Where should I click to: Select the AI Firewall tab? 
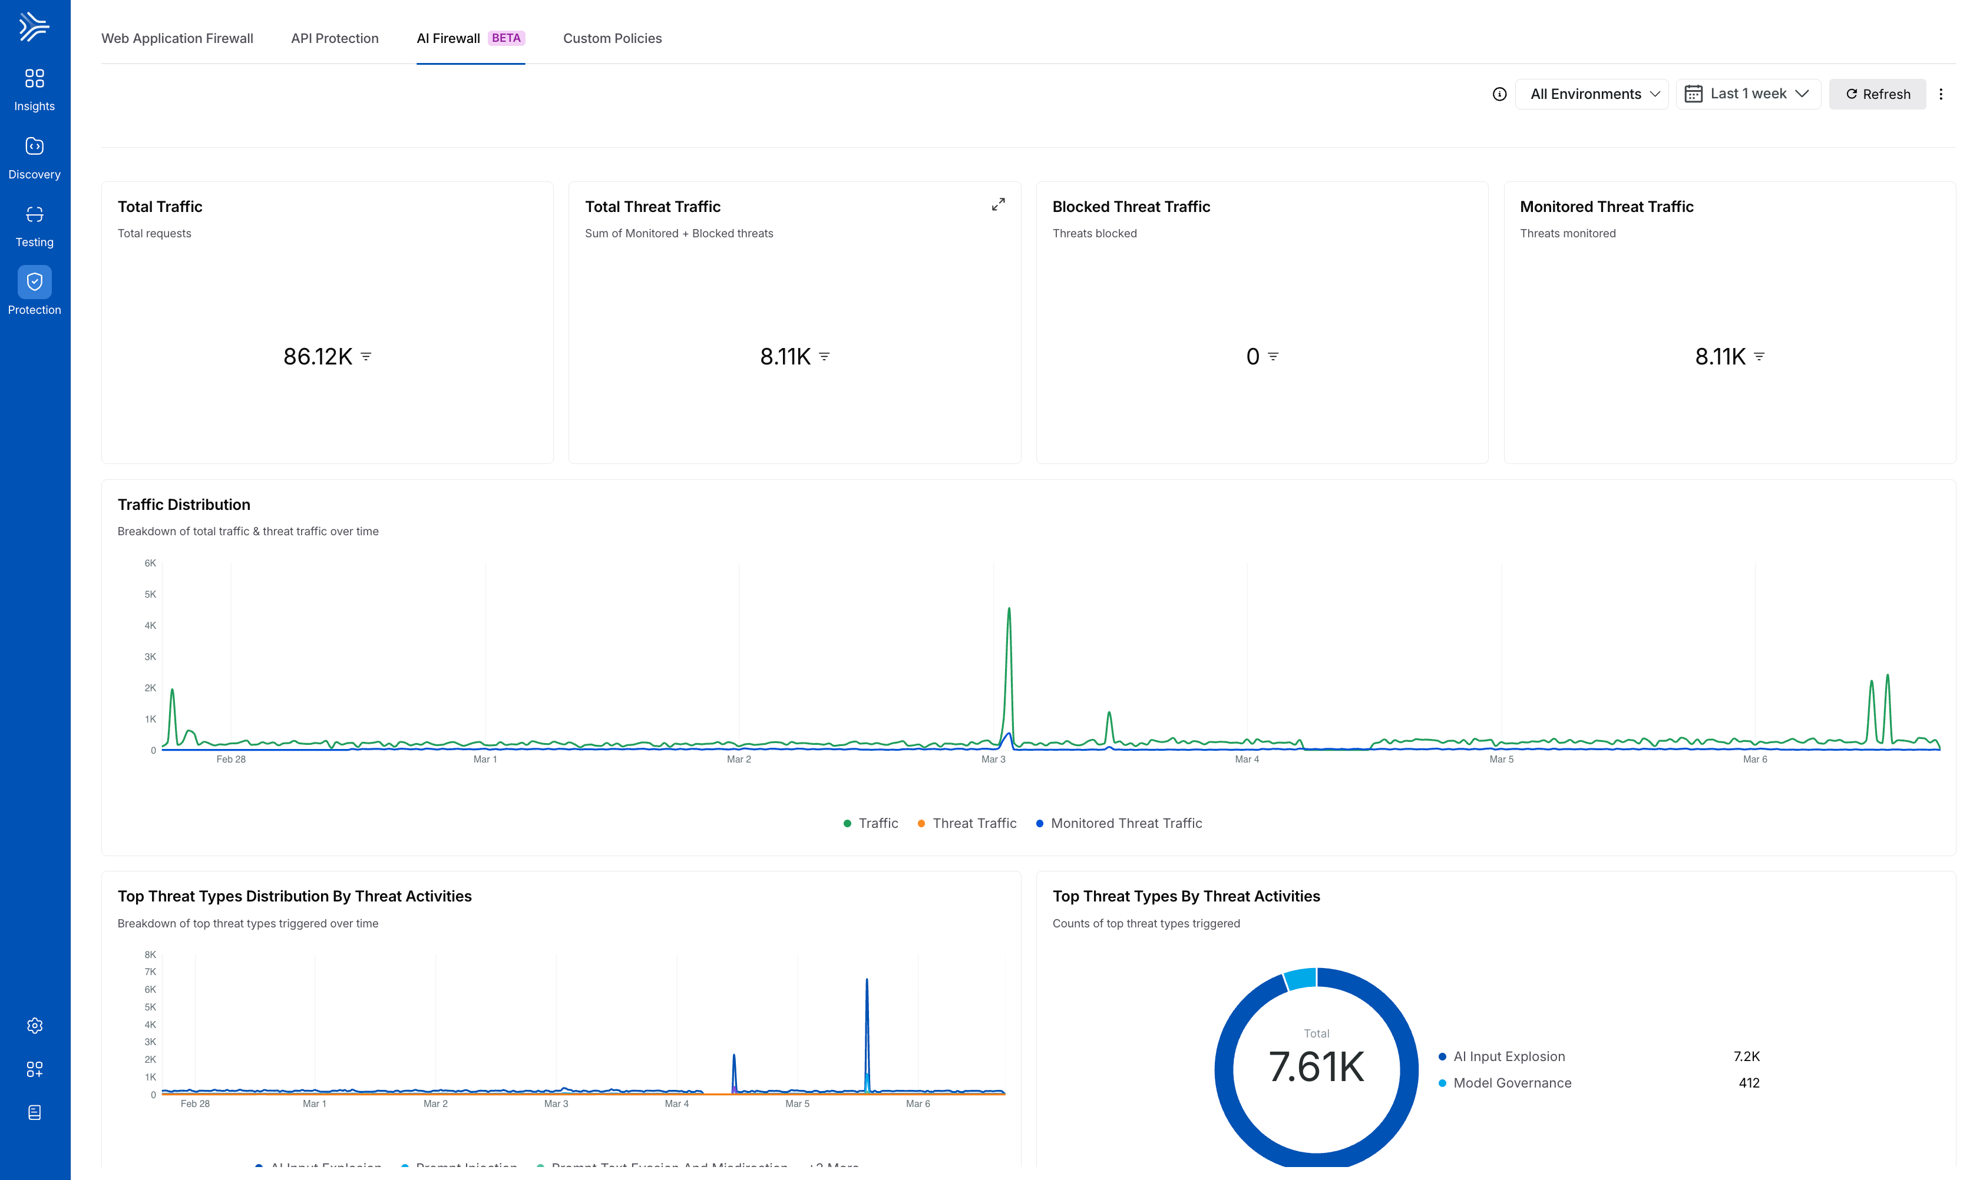pyautogui.click(x=470, y=38)
